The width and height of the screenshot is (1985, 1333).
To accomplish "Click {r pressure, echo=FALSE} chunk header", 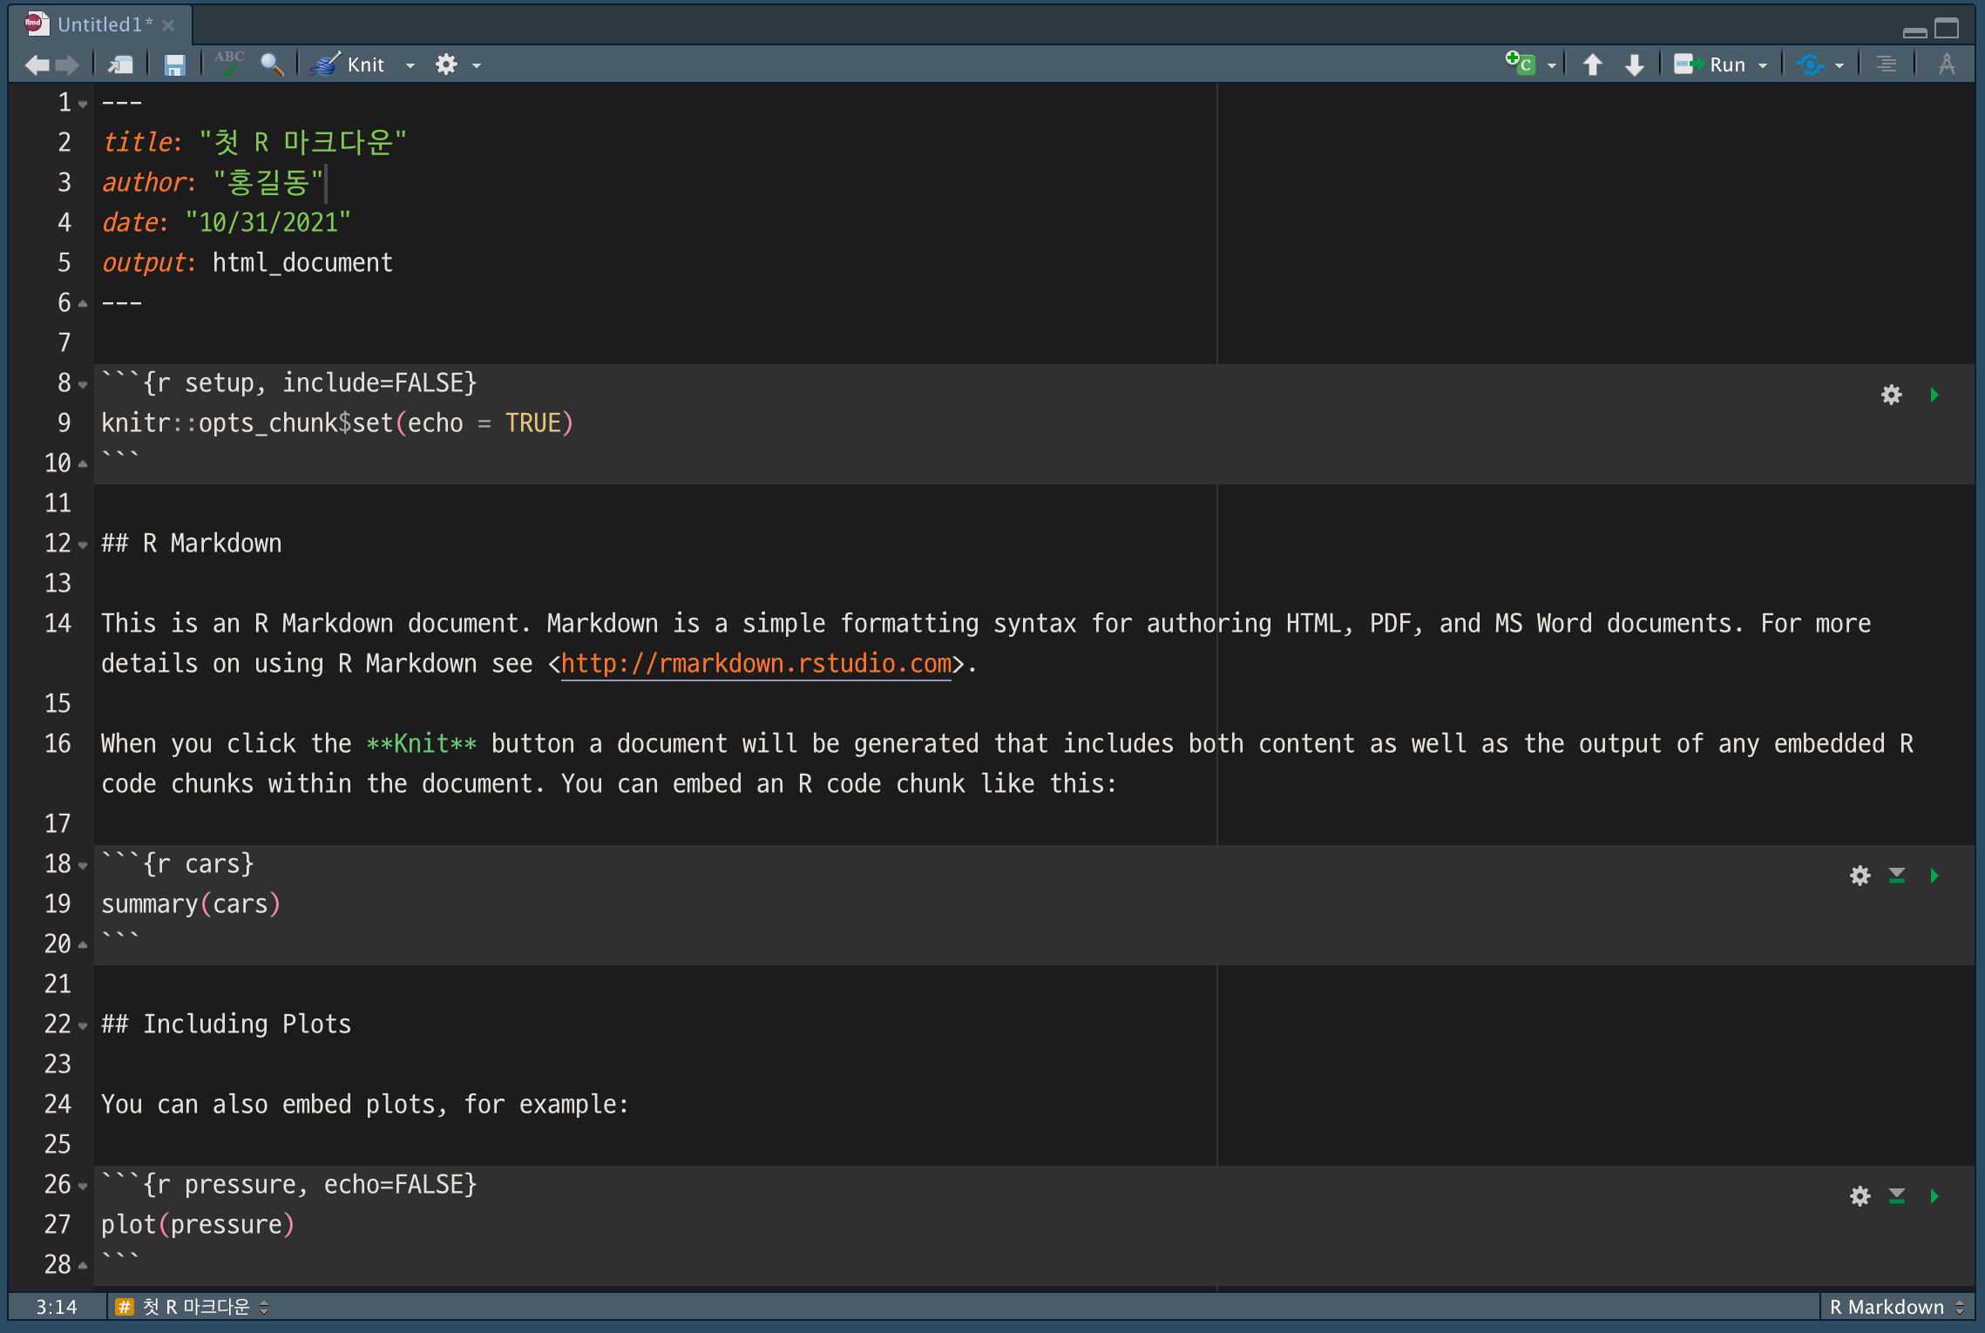I will (289, 1184).
